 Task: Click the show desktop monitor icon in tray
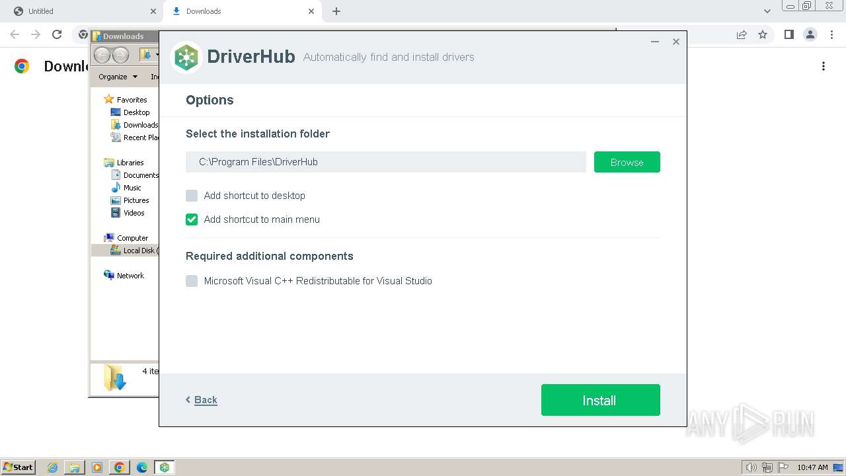(x=838, y=467)
